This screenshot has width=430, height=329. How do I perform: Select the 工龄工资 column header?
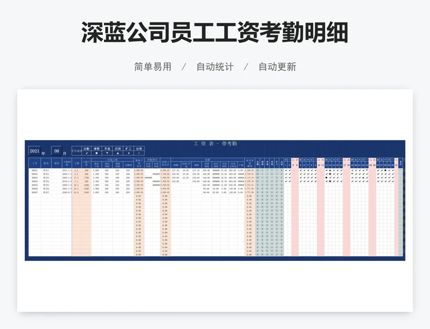pos(86,163)
